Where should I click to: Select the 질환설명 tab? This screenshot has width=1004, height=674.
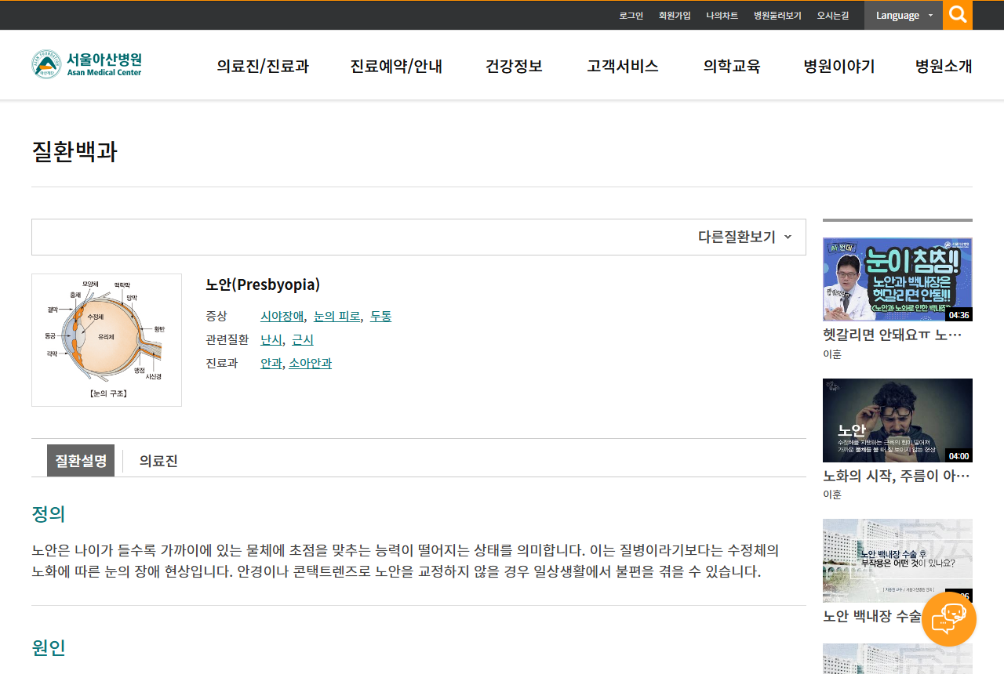[x=81, y=461]
